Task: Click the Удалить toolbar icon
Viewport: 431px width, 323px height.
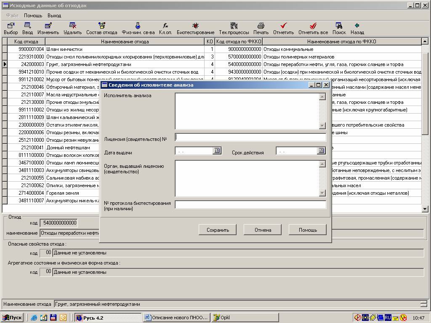Action: tap(72, 26)
